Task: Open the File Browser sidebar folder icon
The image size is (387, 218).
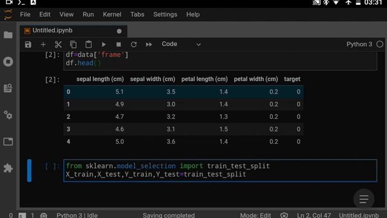Action: click(8, 35)
